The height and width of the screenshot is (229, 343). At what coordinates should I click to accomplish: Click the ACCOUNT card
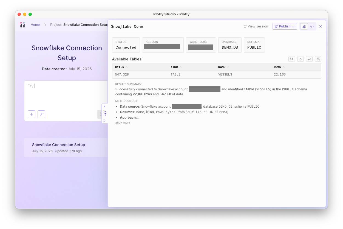[163, 45]
